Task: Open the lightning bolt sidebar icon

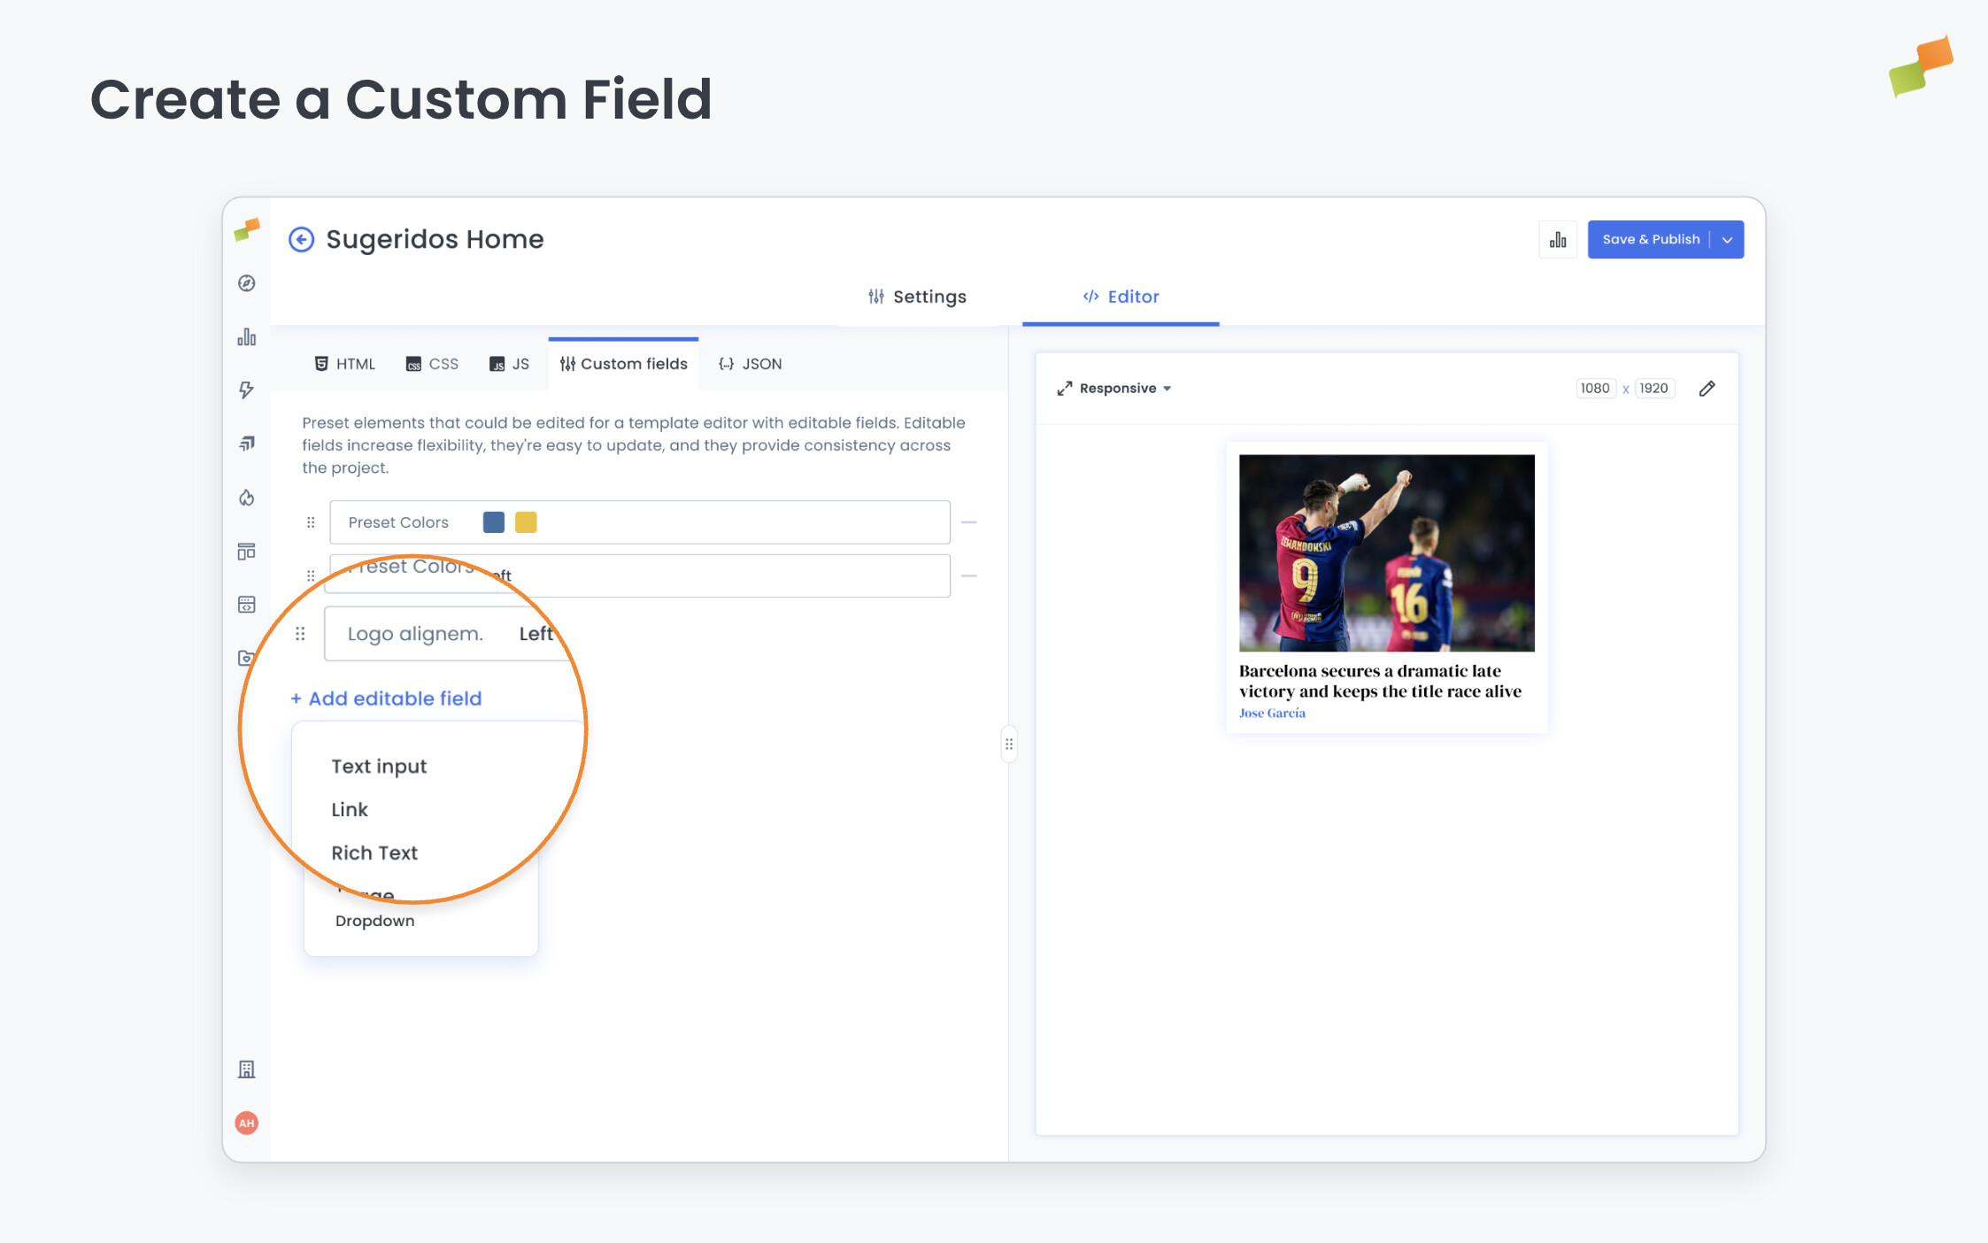Action: pos(247,390)
